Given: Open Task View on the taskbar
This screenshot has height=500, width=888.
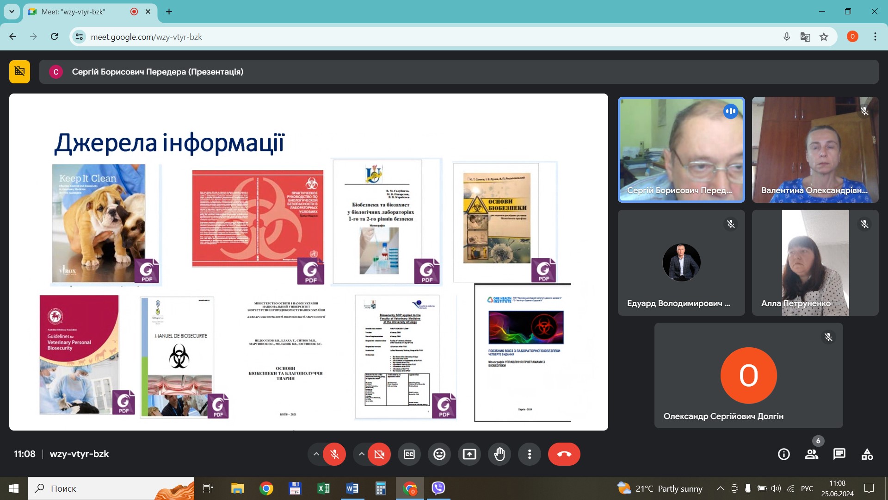Looking at the screenshot, I should coord(208,488).
